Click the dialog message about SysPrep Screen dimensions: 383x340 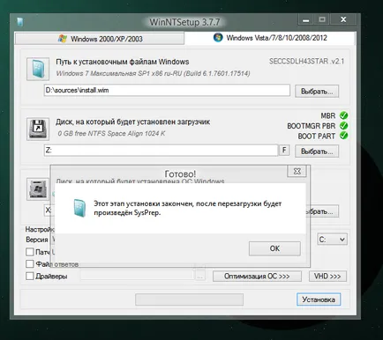point(187,208)
